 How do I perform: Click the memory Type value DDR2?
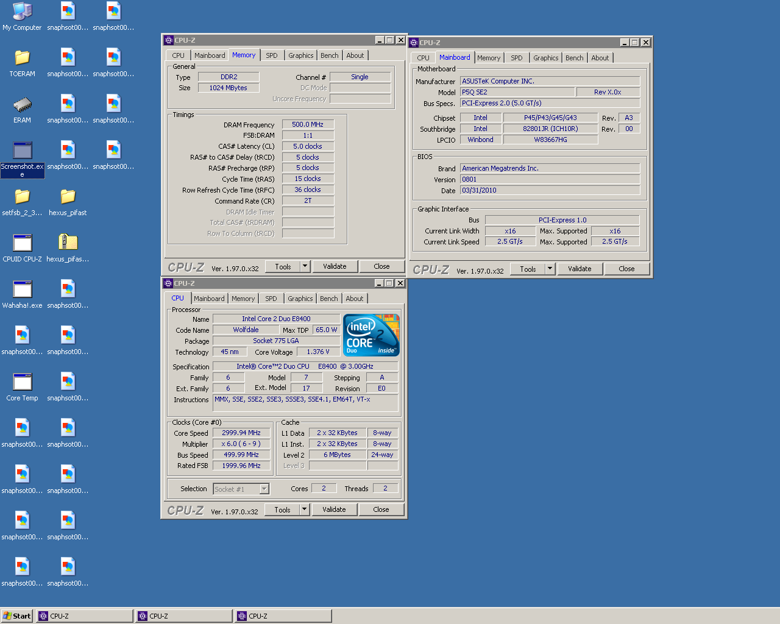pos(229,77)
